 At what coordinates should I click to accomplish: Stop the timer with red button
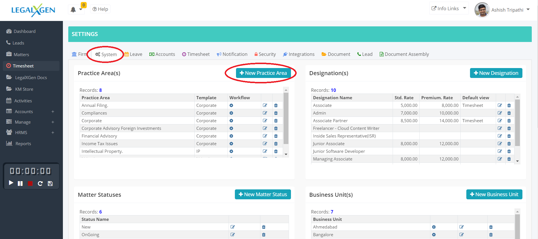tap(30, 183)
